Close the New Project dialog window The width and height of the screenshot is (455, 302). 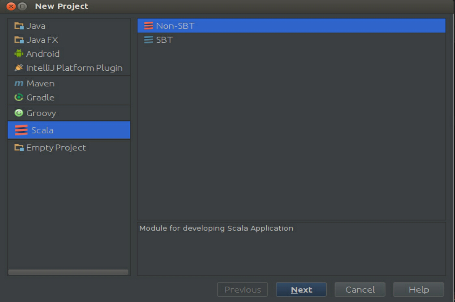click(x=11, y=6)
